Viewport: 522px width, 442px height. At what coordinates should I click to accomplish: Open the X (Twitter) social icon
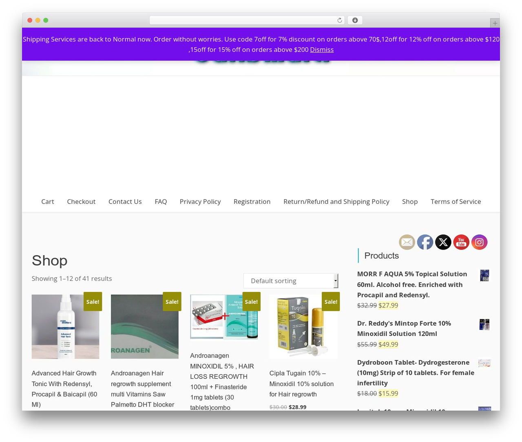(x=443, y=242)
